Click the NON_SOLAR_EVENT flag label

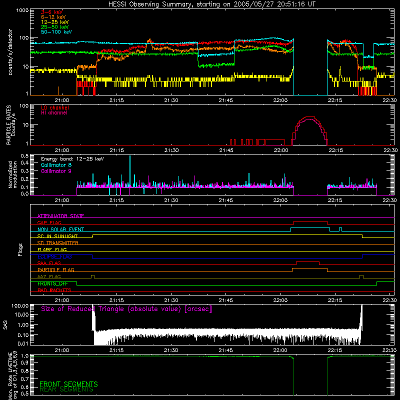(x=60, y=229)
